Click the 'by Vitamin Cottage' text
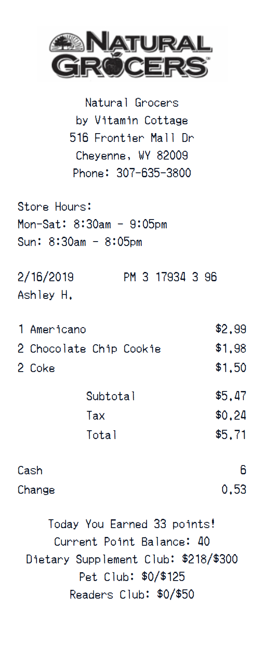 (x=132, y=120)
